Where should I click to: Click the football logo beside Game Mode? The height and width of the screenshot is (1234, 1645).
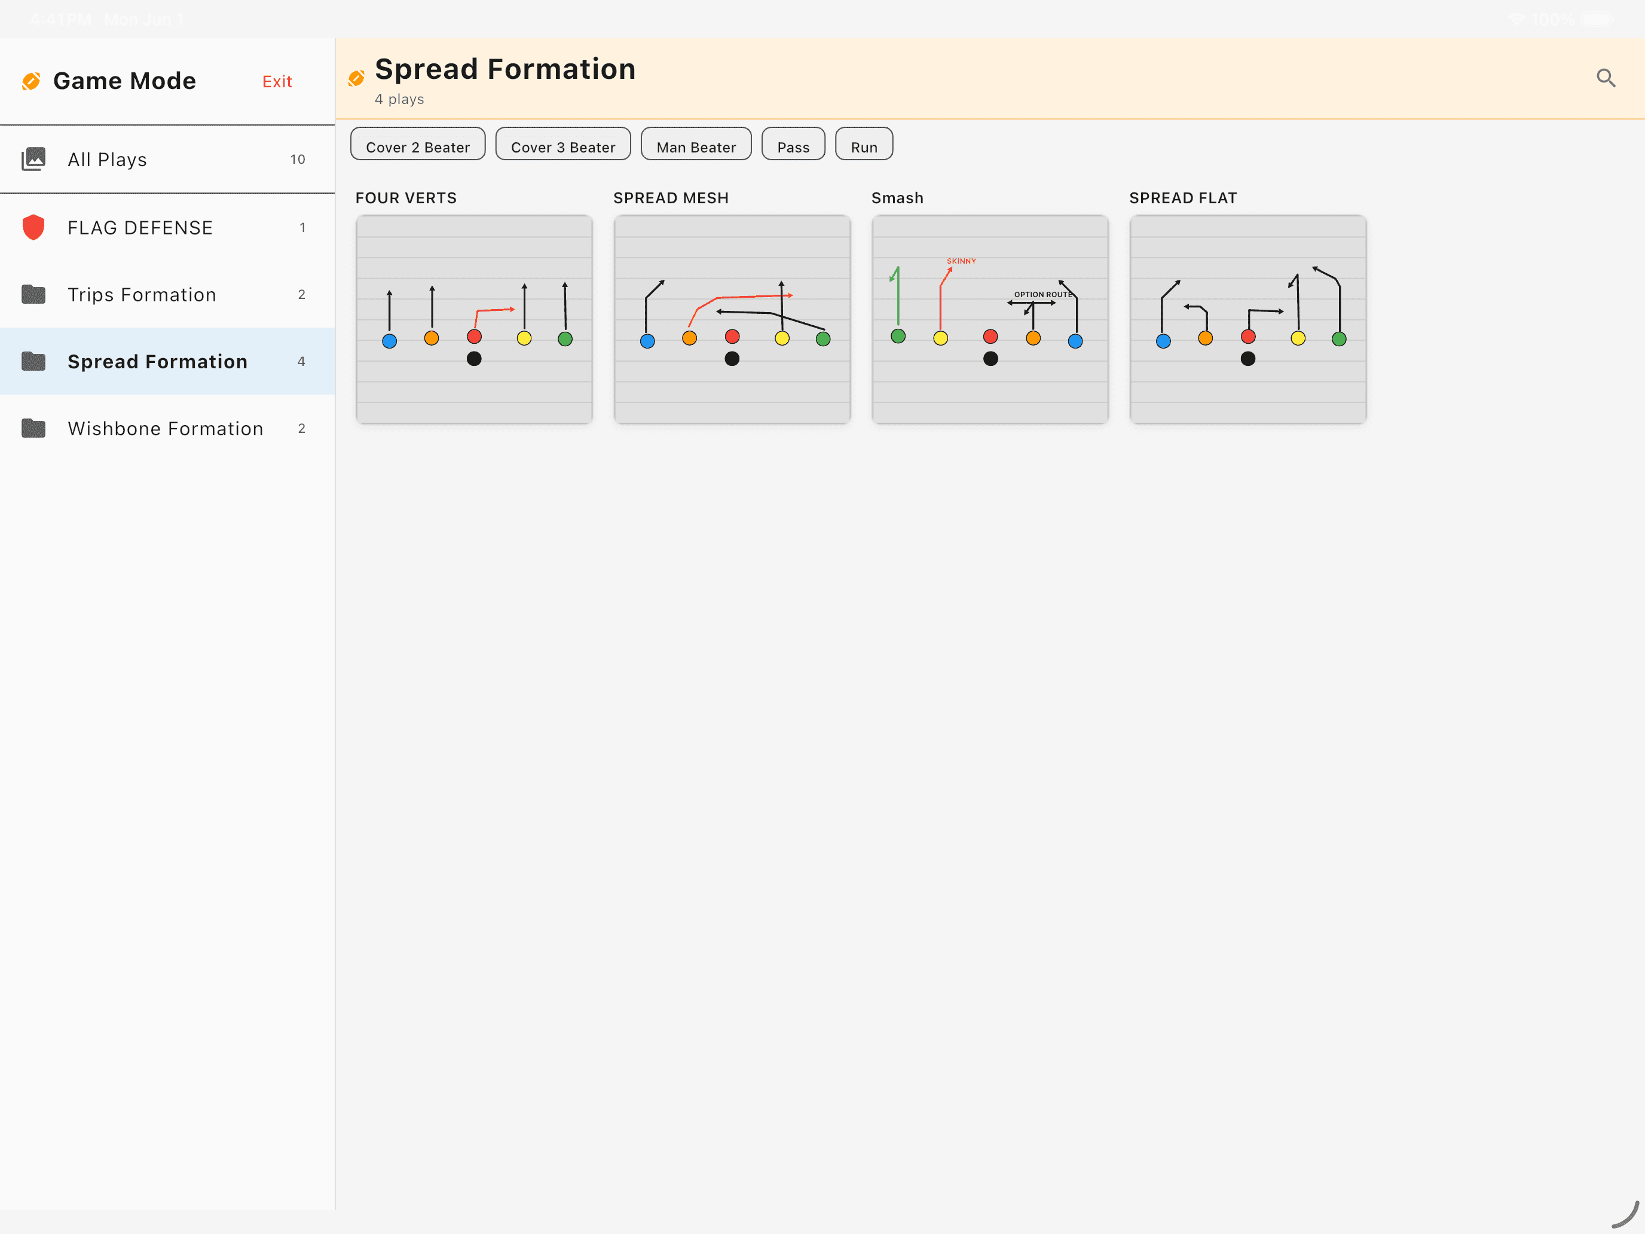31,81
